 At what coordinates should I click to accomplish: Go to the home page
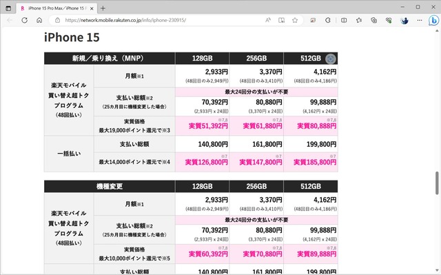point(39,20)
